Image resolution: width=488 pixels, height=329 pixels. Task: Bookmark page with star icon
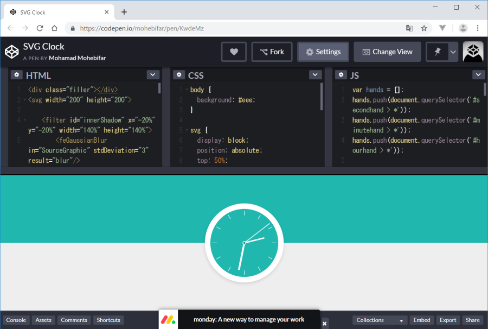[424, 28]
